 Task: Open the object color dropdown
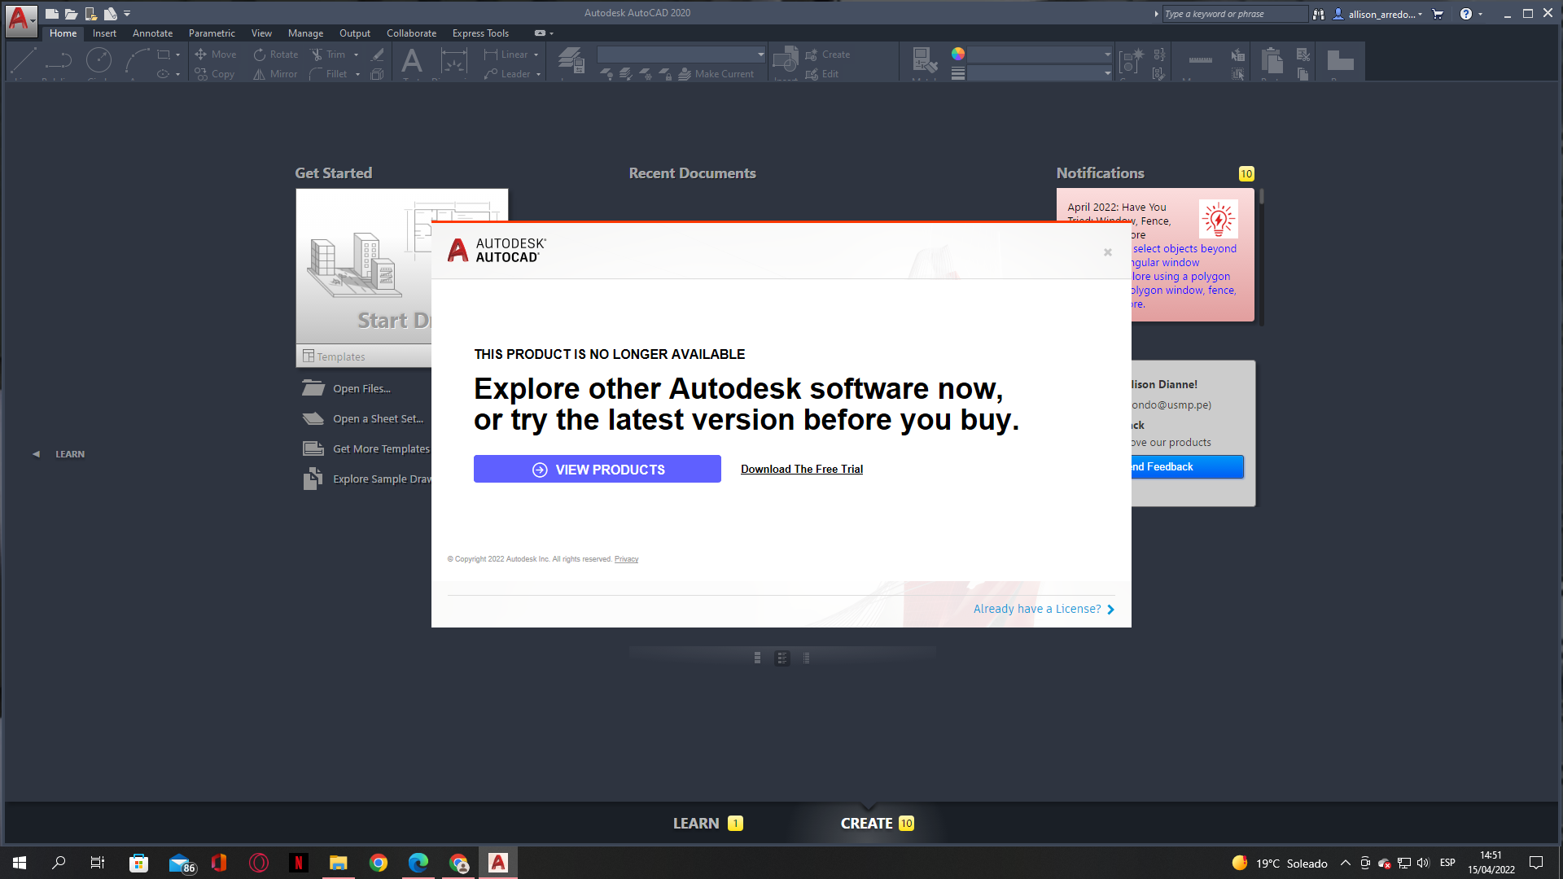(1040, 55)
